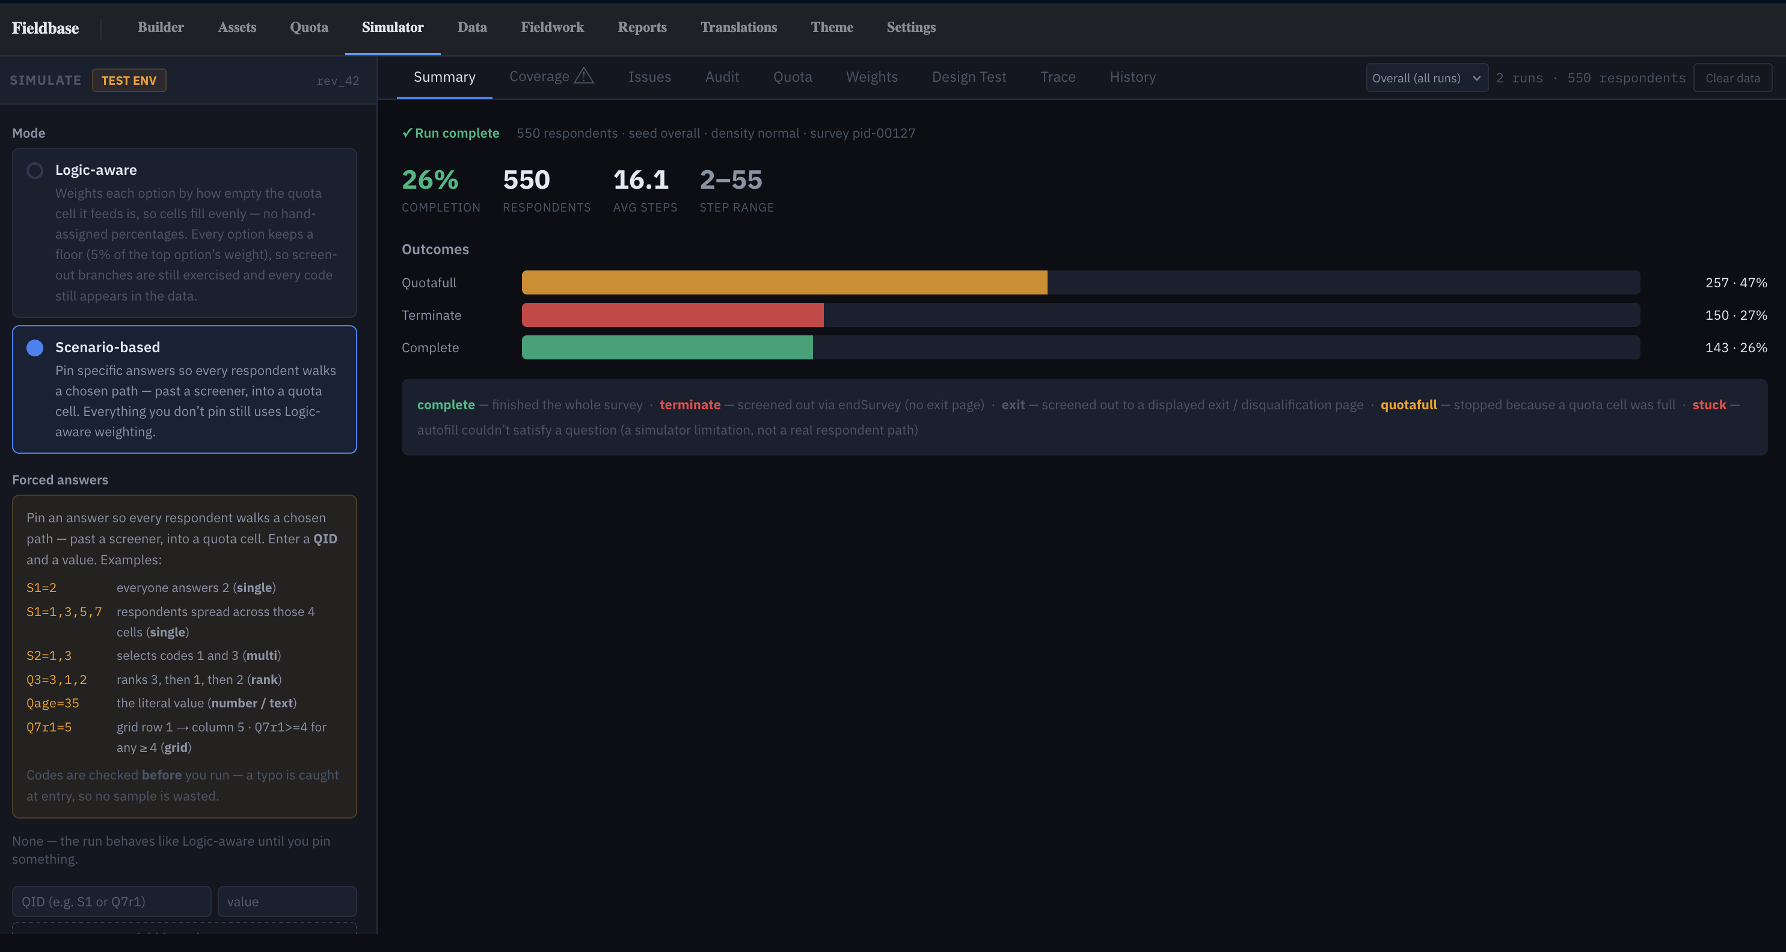Open the Quota tab in results panel
This screenshot has width=1786, height=952.
(793, 77)
